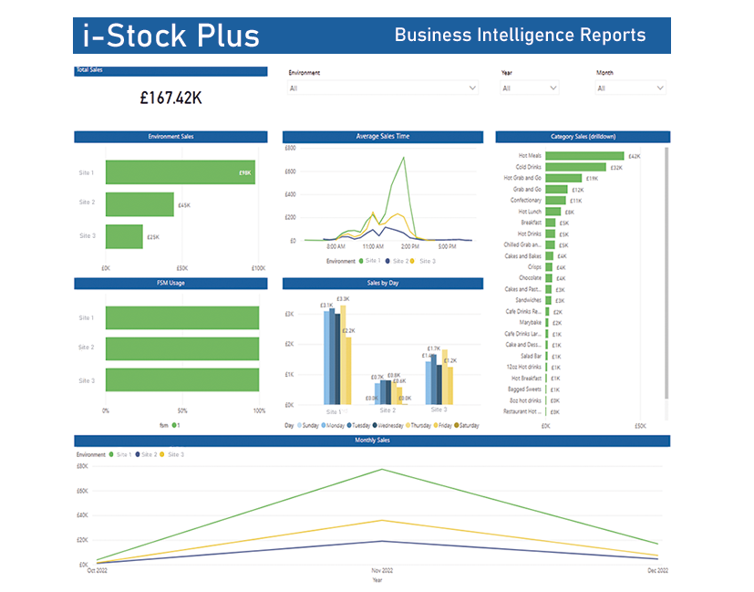Viewport: 754px width, 592px height.
Task: Click the Environment Sales header
Action: (170, 137)
